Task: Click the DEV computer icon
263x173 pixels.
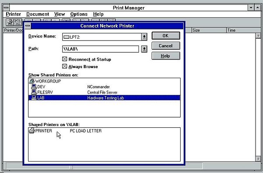Action: pyautogui.click(x=34, y=86)
